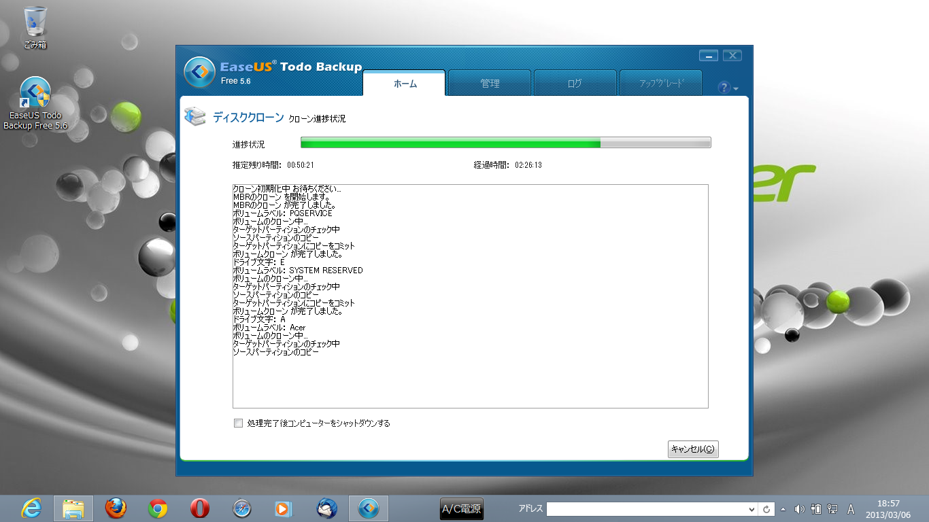
Task: Open the help question-mark menu
Action: 728,88
